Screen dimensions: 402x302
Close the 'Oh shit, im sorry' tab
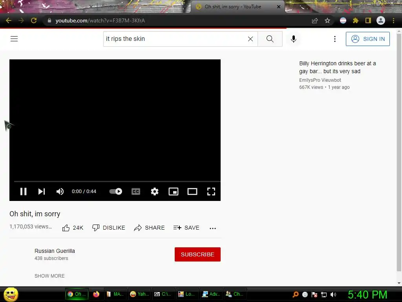point(279,7)
